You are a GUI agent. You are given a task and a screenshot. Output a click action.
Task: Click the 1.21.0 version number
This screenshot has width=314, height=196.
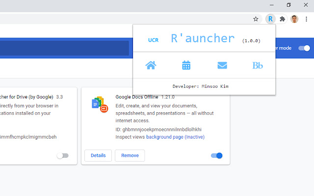click(x=168, y=97)
